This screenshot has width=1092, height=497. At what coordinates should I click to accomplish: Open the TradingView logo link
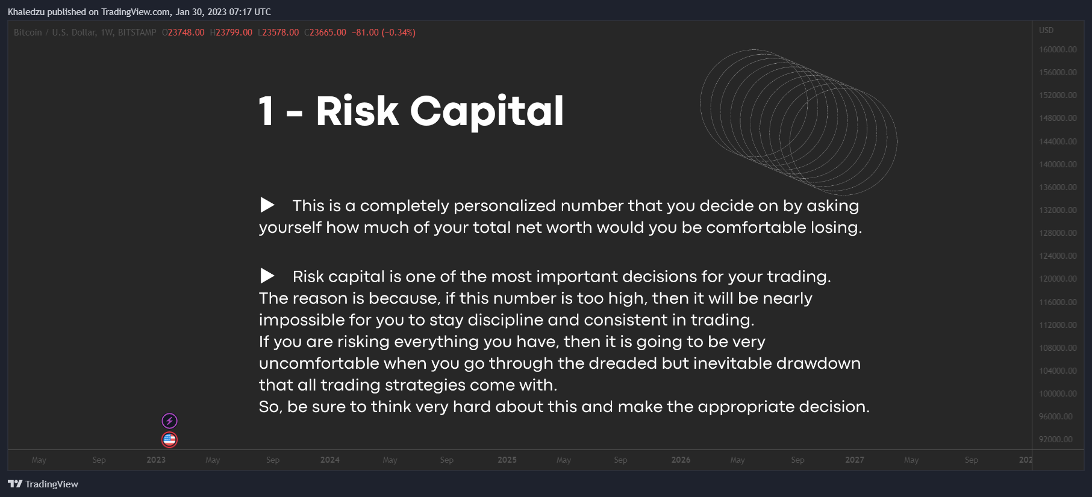pos(43,484)
